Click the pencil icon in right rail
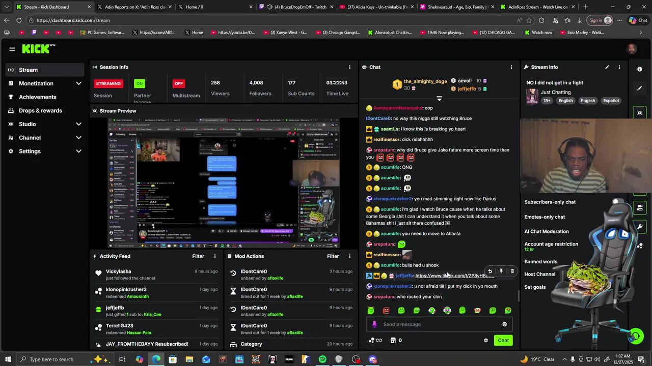Viewport: 652px width, 366px height. (640, 88)
